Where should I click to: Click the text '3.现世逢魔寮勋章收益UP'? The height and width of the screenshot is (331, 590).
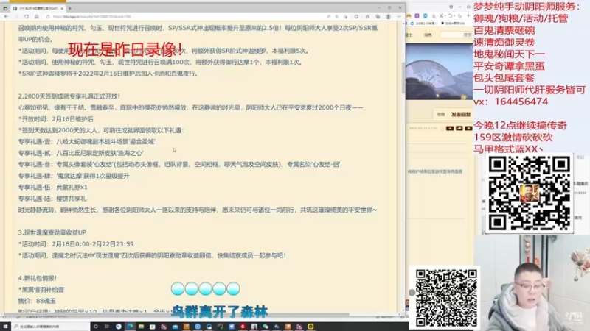52,232
